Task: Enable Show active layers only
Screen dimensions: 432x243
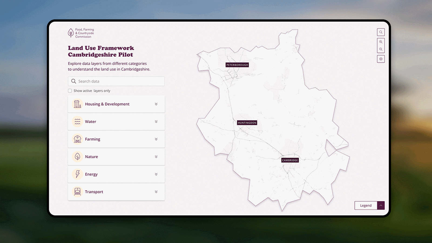Action: coord(70,91)
